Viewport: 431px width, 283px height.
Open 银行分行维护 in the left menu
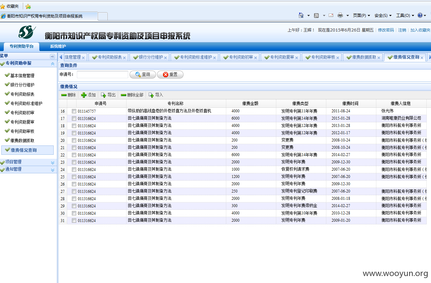(22, 85)
